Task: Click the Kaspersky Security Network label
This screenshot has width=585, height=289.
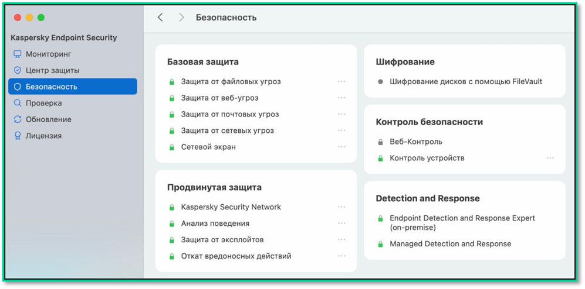Action: pyautogui.click(x=231, y=207)
